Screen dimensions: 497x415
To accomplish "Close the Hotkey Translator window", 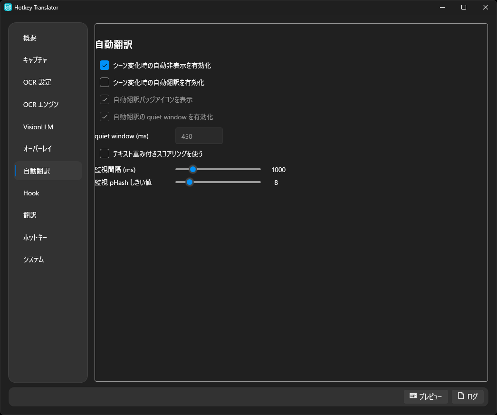I will 485,7.
